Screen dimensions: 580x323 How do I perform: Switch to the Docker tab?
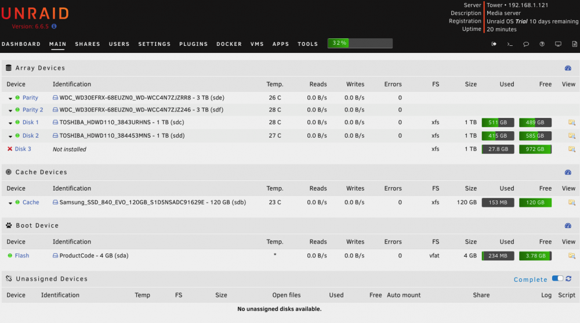(x=229, y=44)
